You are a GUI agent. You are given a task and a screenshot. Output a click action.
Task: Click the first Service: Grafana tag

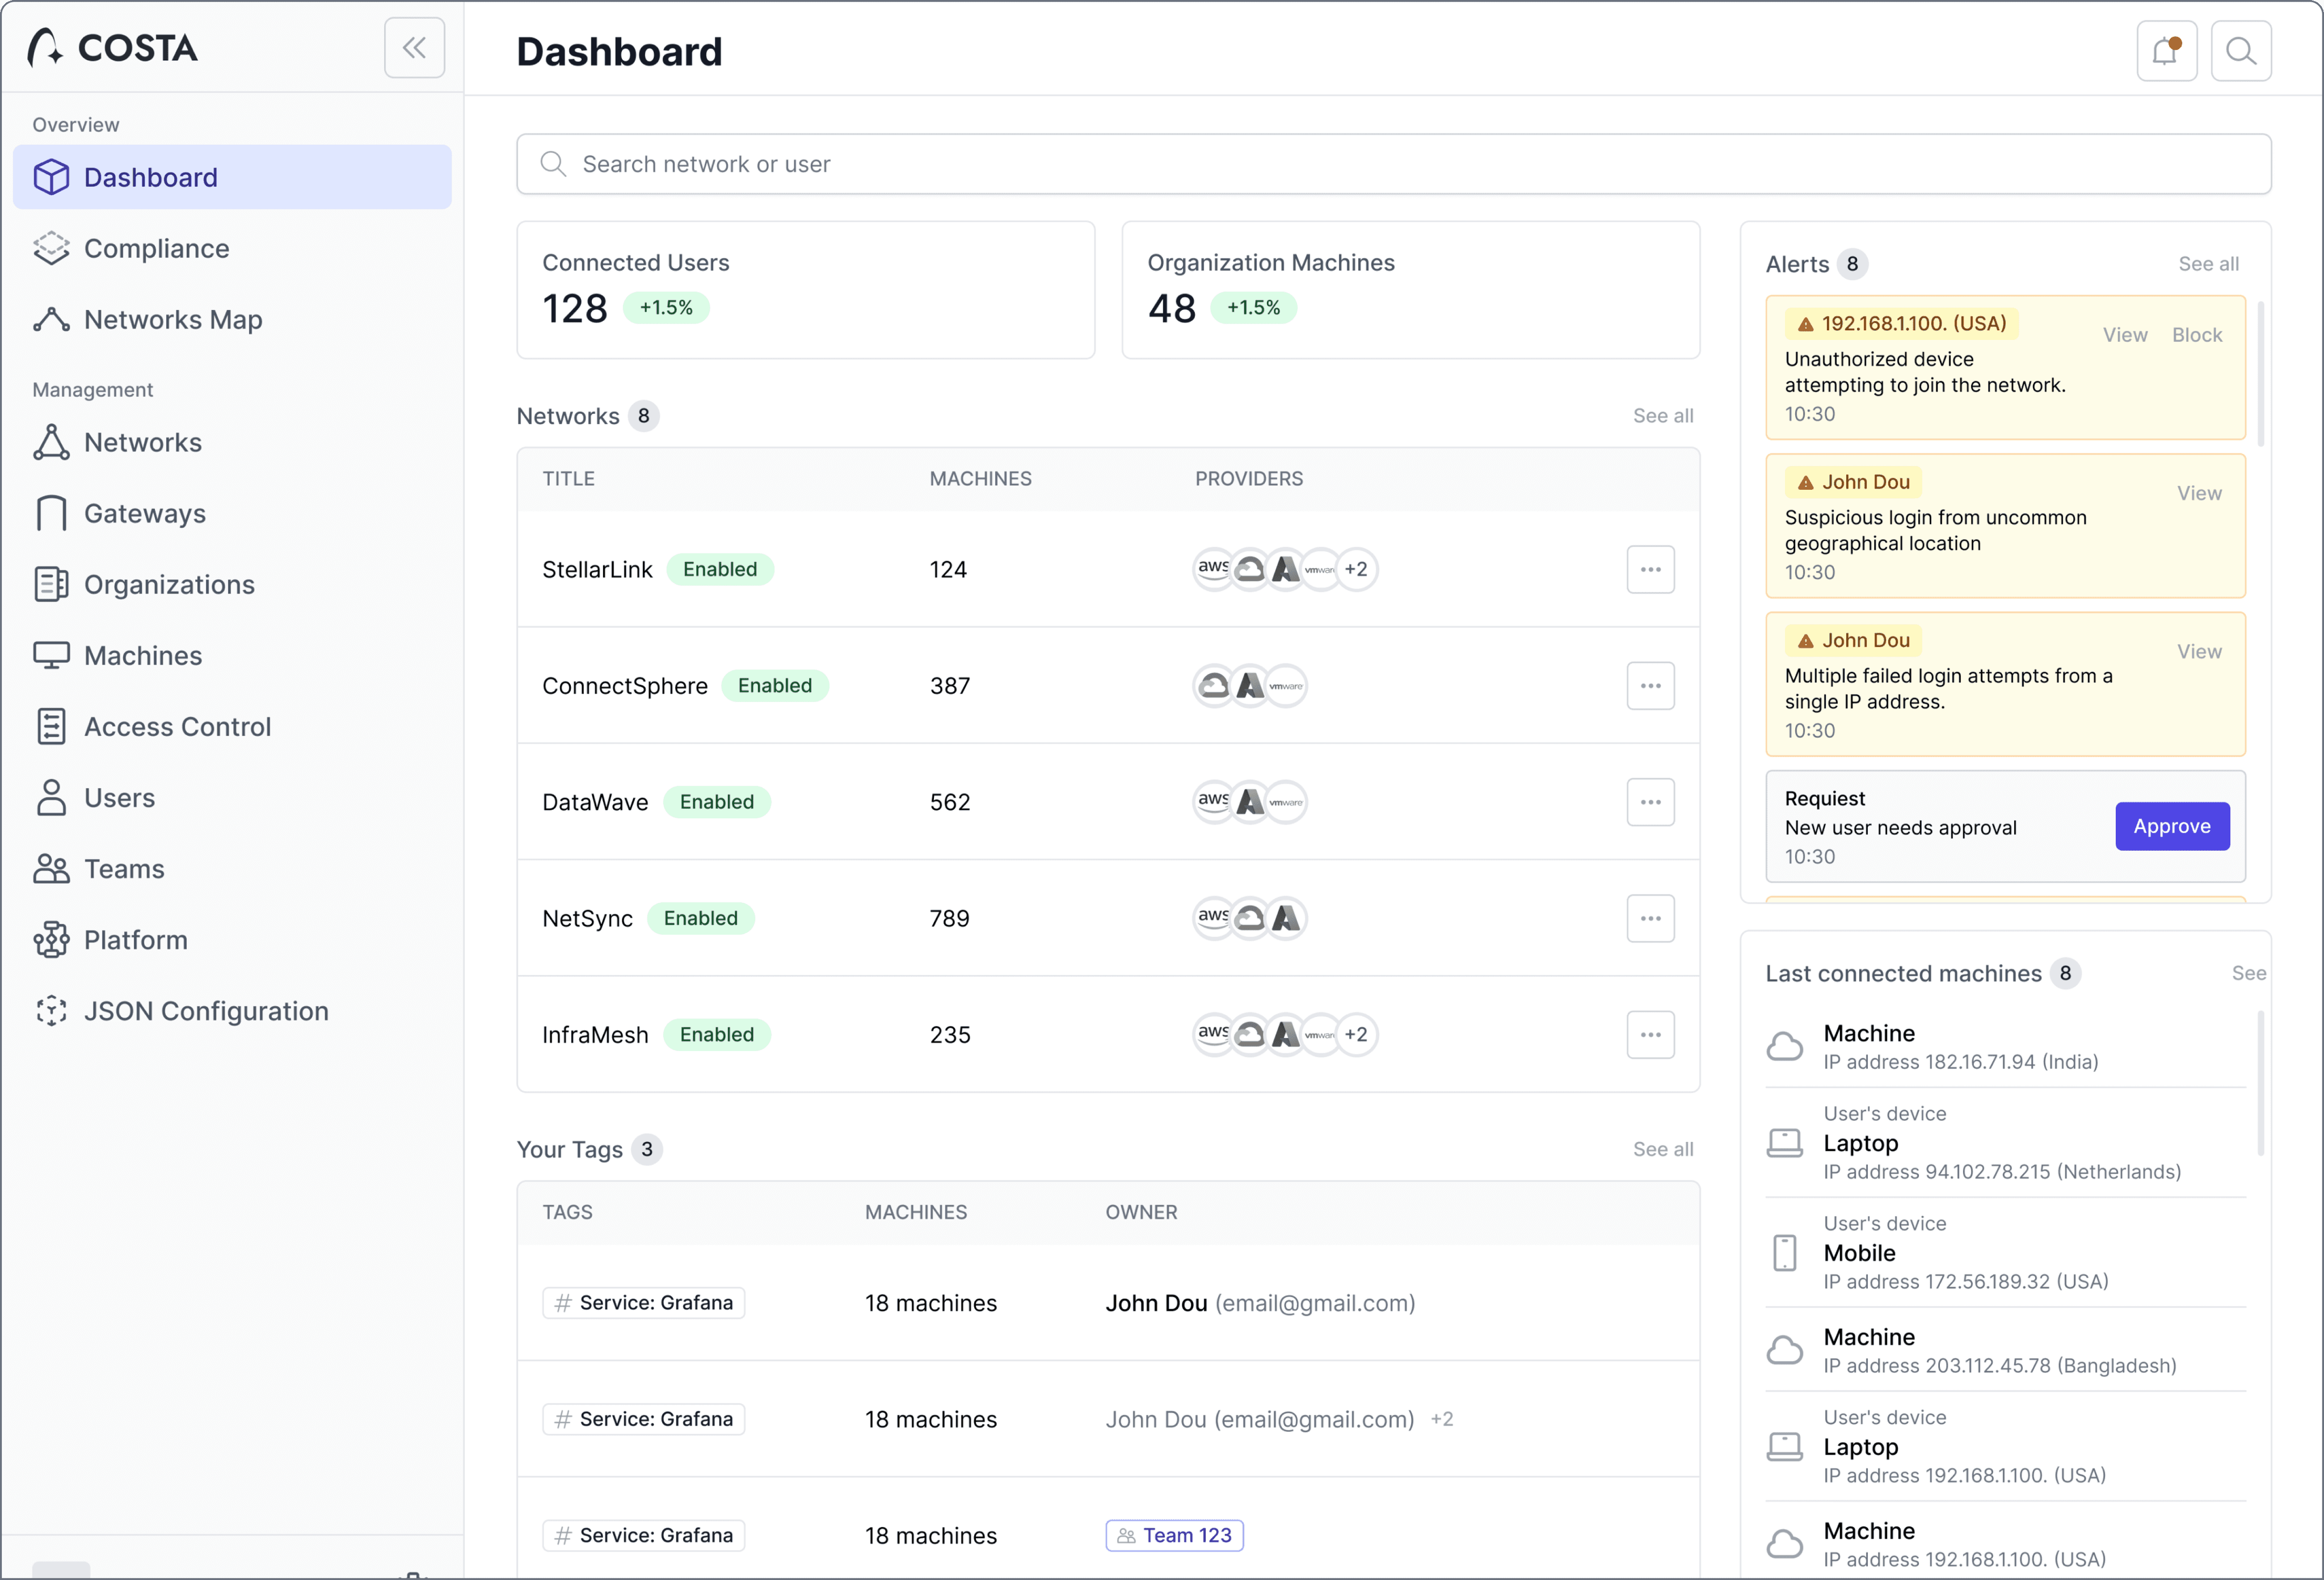click(x=644, y=1302)
